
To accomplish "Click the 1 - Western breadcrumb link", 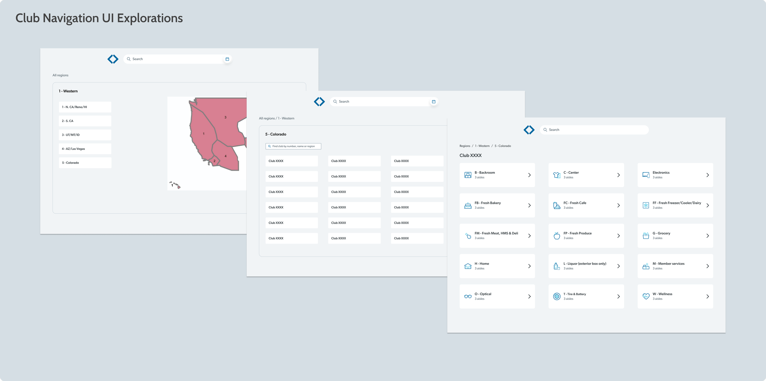I will click(482, 146).
